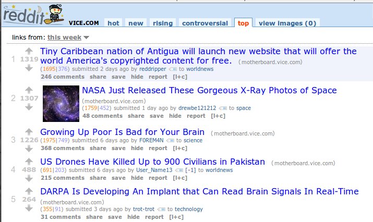Save the DARPA brain implant post
Viewport: 373px width, 222px height.
(x=115, y=217)
